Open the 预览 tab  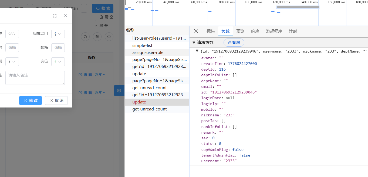240,31
